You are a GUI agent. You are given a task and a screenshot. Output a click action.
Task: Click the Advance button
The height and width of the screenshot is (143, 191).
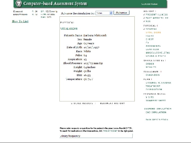121,13
